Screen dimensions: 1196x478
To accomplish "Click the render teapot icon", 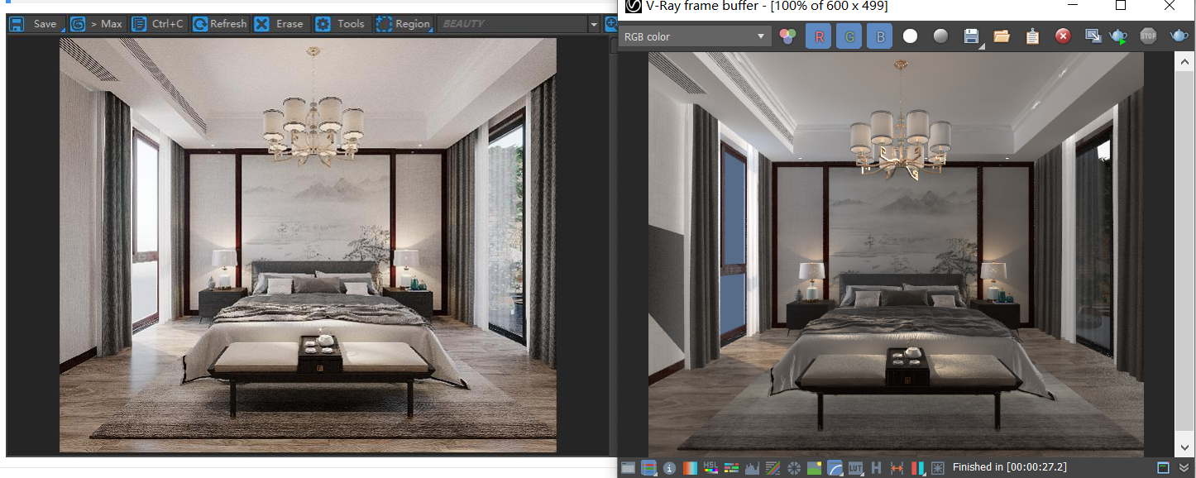I will (1179, 36).
